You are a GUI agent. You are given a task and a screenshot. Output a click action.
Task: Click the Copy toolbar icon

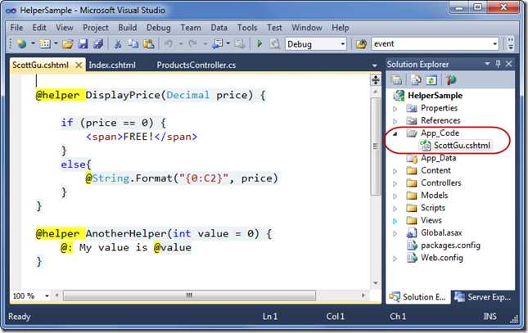[x=133, y=43]
